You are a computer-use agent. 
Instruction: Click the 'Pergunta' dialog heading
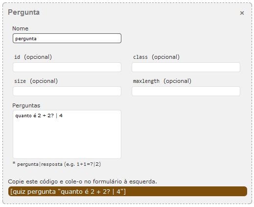(23, 12)
